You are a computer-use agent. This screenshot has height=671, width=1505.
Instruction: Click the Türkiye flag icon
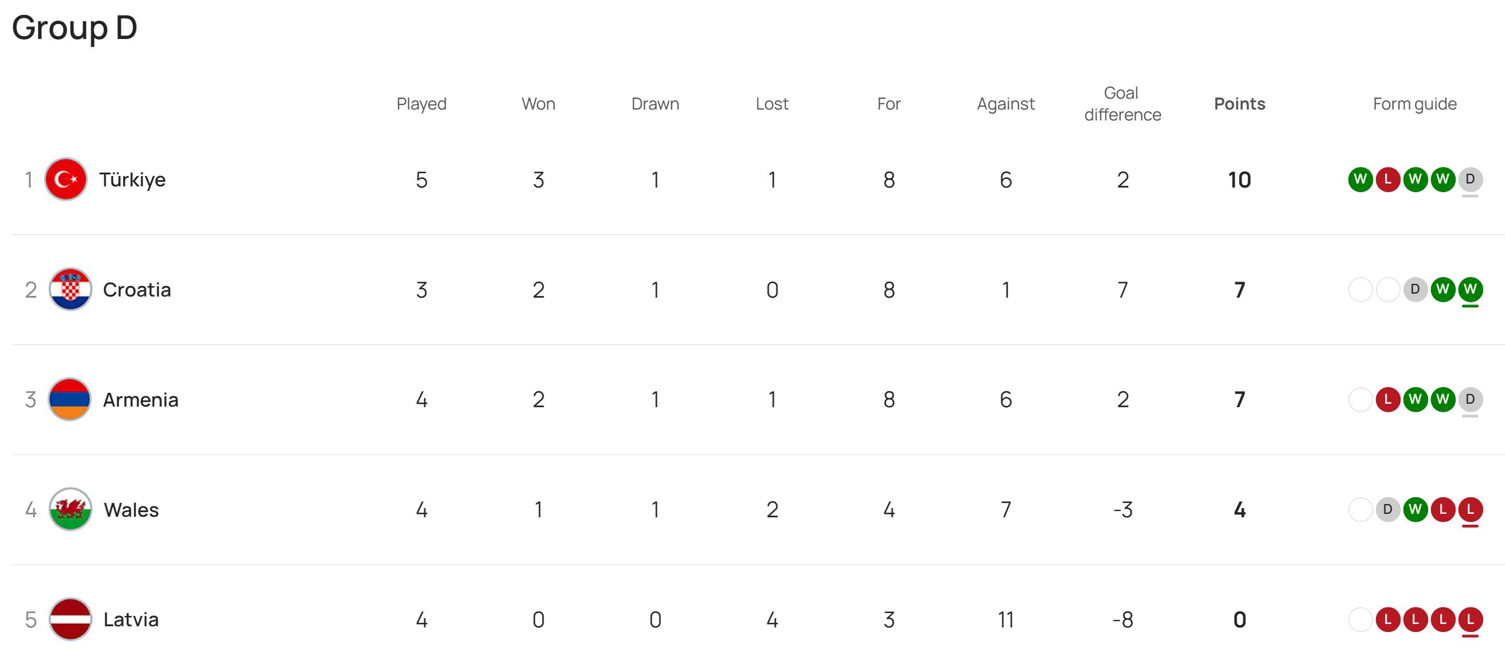point(66,180)
